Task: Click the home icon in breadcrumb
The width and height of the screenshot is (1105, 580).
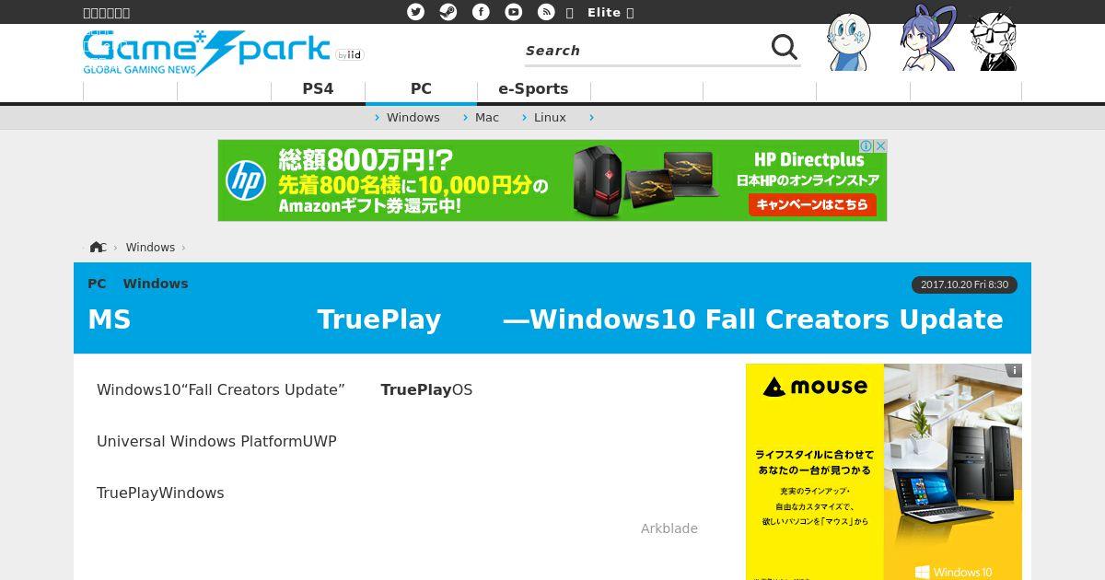Action: [97, 248]
